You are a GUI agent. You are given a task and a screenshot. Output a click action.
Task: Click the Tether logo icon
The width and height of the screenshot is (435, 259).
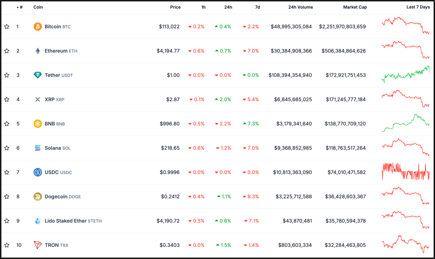coord(38,75)
